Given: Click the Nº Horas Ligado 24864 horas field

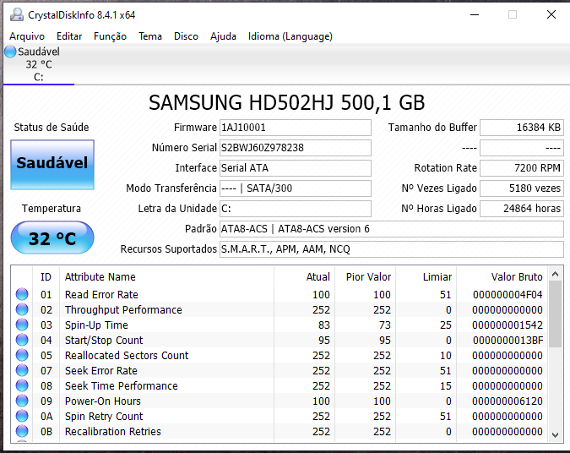Looking at the screenshot, I should (522, 209).
